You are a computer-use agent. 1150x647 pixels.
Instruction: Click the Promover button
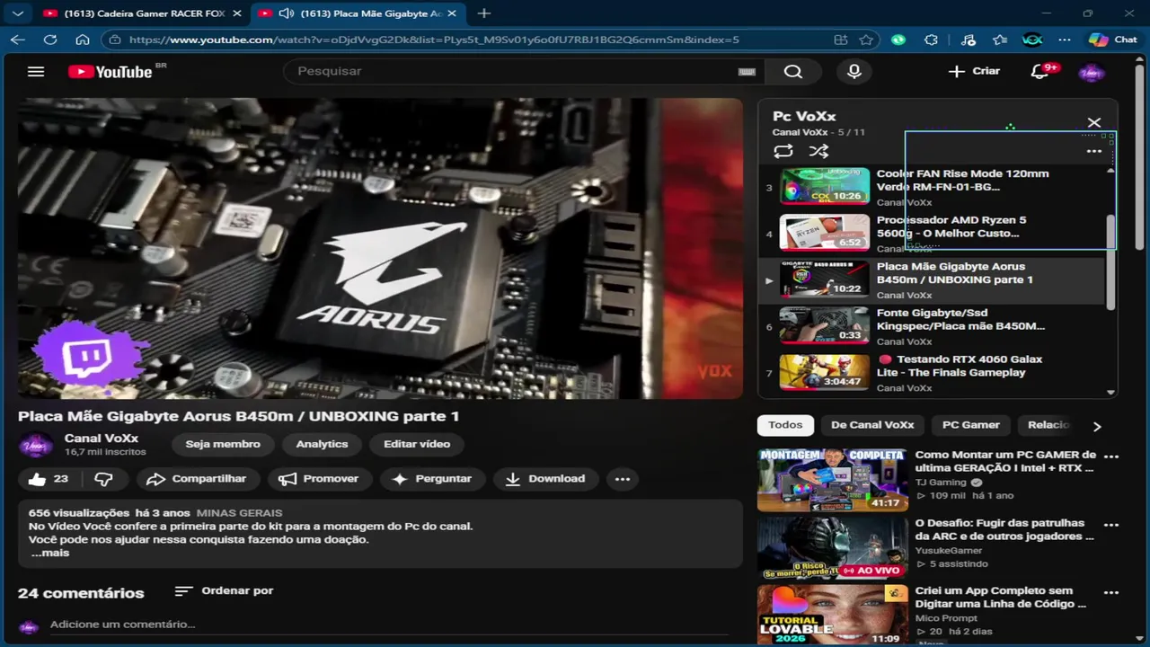point(319,479)
